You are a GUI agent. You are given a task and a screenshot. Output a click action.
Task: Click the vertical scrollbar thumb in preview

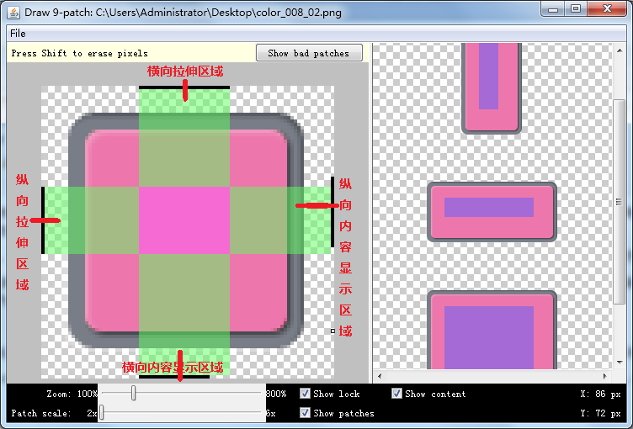click(x=620, y=202)
